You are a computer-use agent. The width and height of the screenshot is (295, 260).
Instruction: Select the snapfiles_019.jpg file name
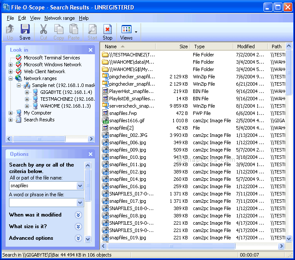[128, 238]
